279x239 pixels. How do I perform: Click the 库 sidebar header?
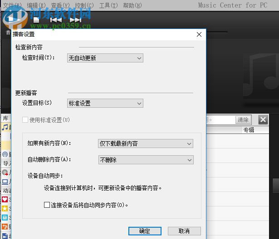6,118
